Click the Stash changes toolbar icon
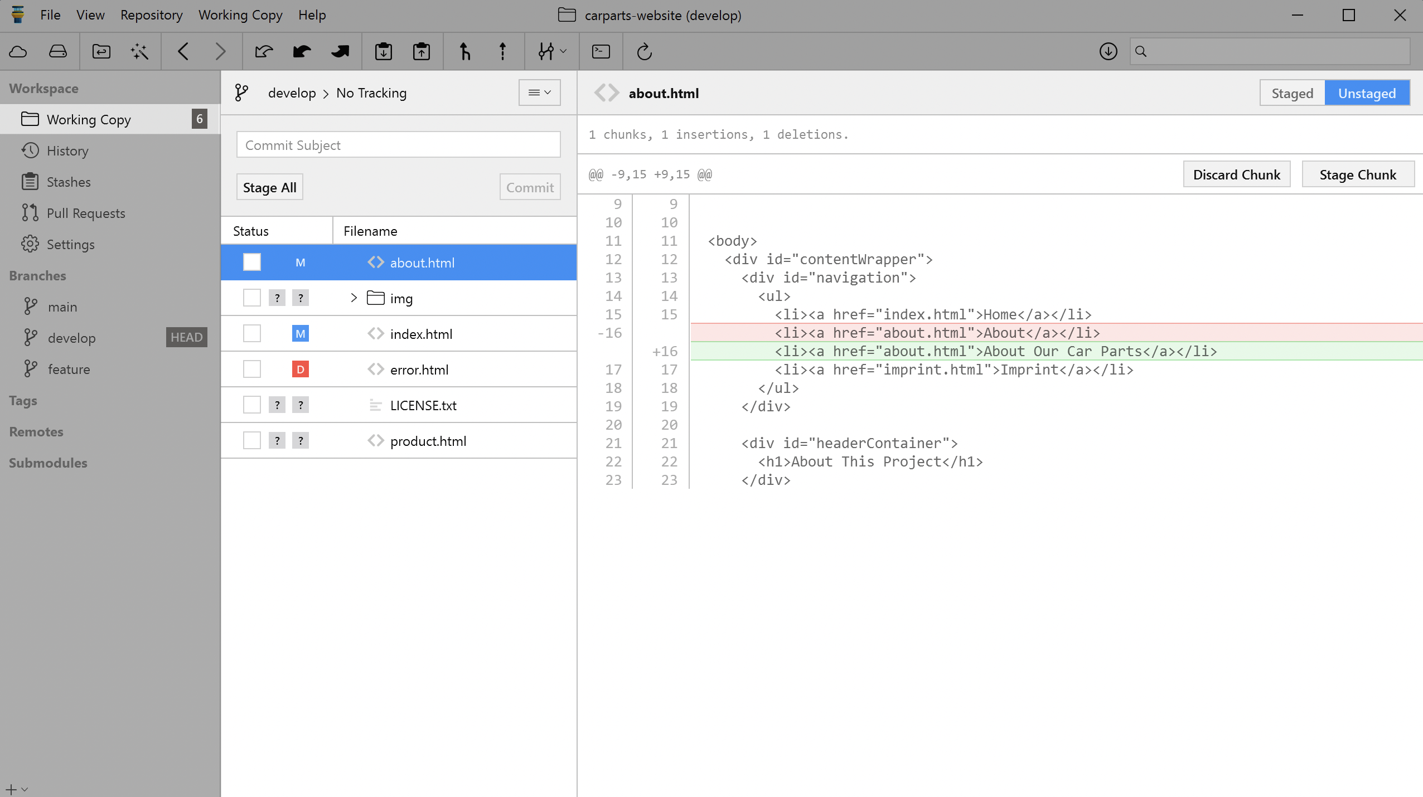 383,52
